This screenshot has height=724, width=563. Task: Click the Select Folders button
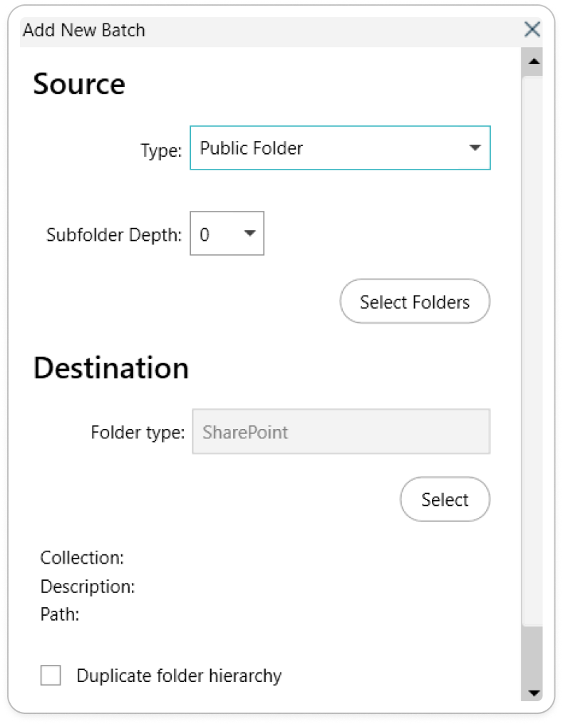[x=415, y=301]
